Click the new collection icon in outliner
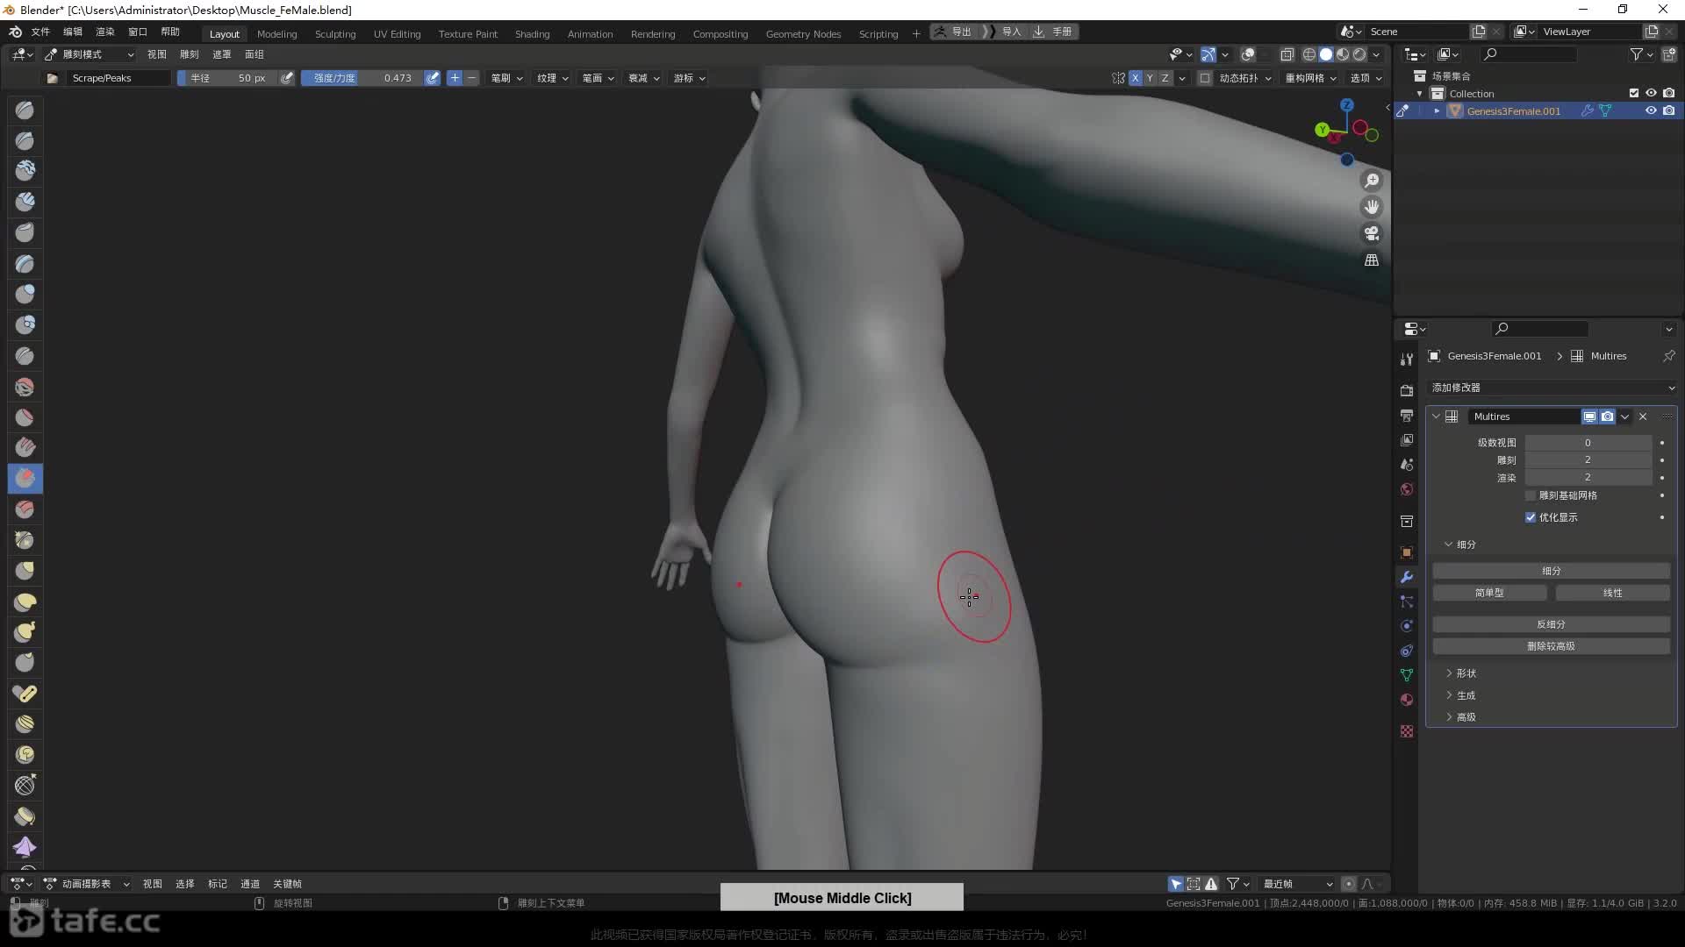 [x=1669, y=54]
